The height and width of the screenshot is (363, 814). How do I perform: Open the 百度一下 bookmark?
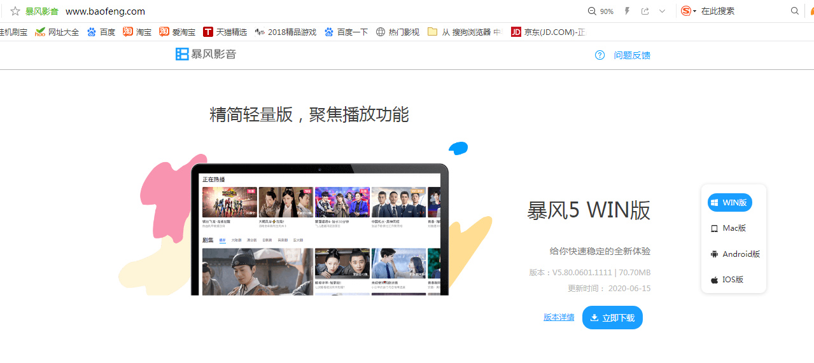346,32
